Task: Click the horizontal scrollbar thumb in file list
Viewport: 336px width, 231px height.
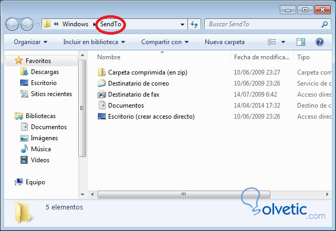Action: (x=184, y=195)
